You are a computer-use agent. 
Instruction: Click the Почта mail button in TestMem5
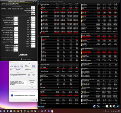coord(32,84)
